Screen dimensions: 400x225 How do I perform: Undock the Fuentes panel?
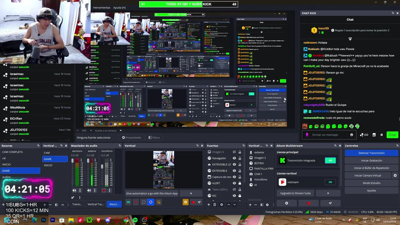point(243,146)
